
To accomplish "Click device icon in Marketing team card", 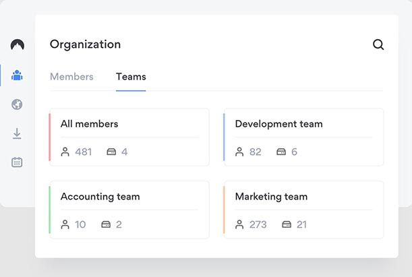I will [287, 224].
